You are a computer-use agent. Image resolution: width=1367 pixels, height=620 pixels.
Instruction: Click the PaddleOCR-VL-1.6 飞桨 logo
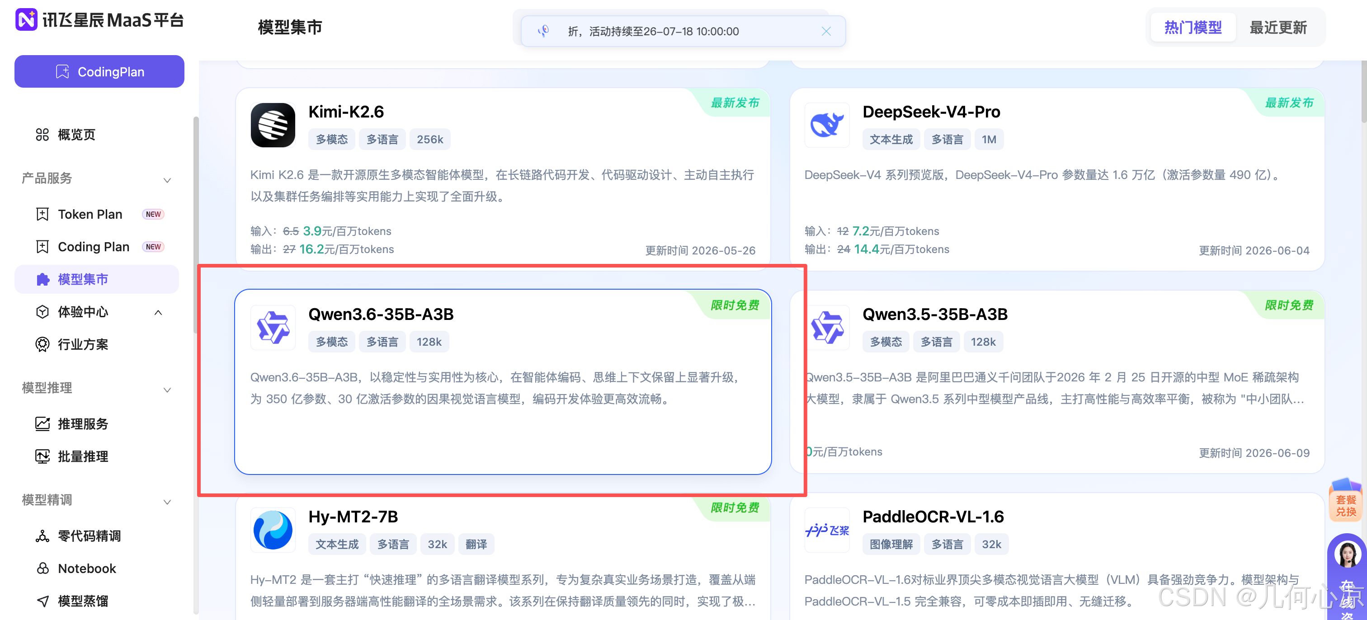[827, 530]
